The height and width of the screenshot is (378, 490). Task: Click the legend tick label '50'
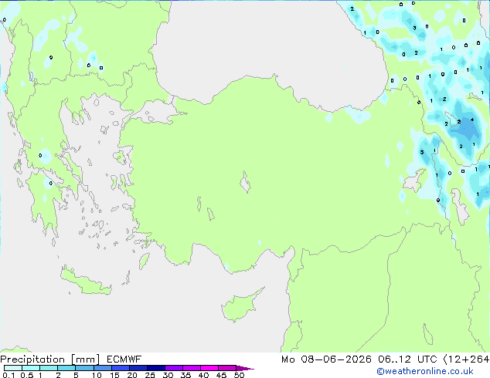point(239,375)
